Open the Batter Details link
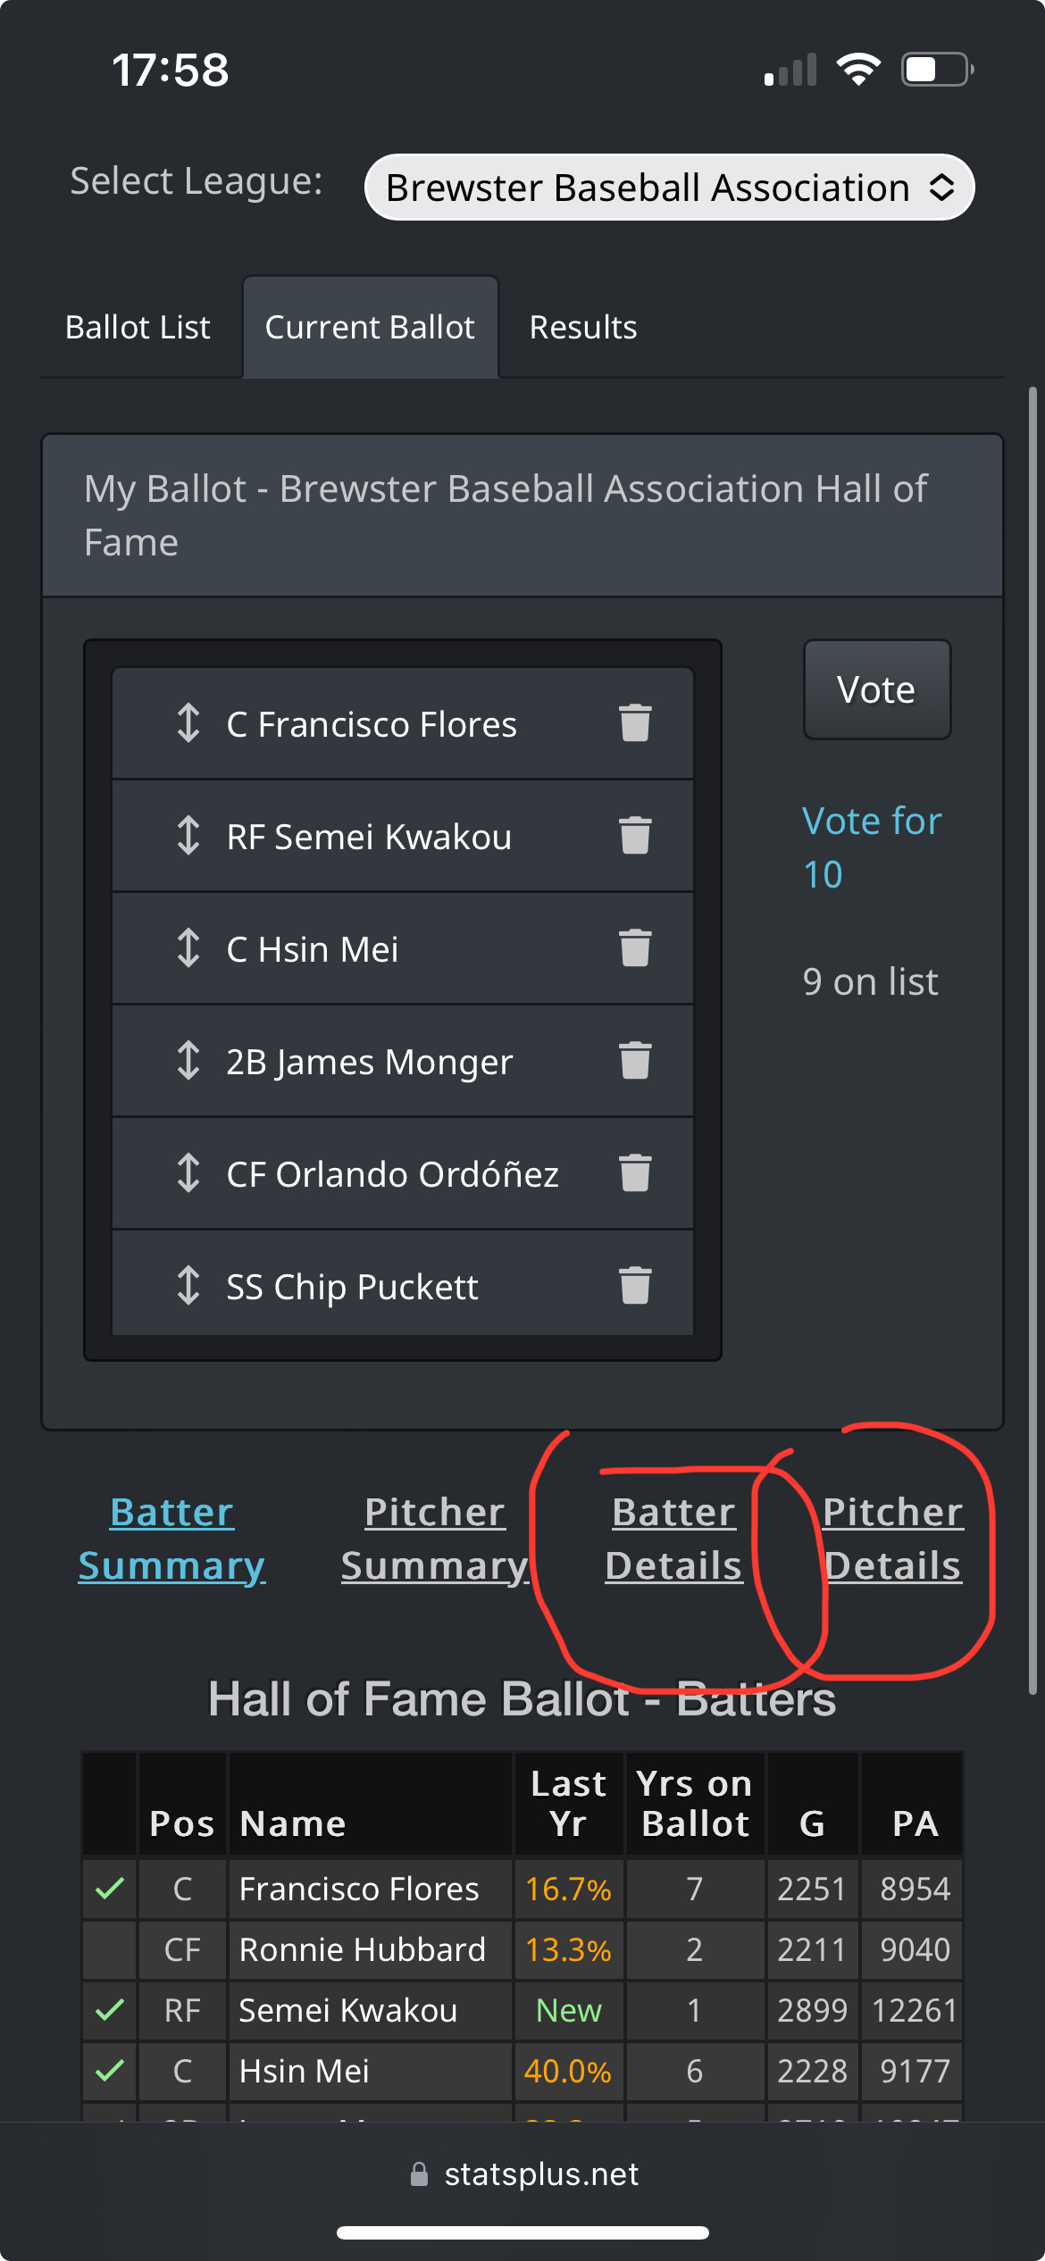Viewport: 1045px width, 2261px height. tap(673, 1539)
